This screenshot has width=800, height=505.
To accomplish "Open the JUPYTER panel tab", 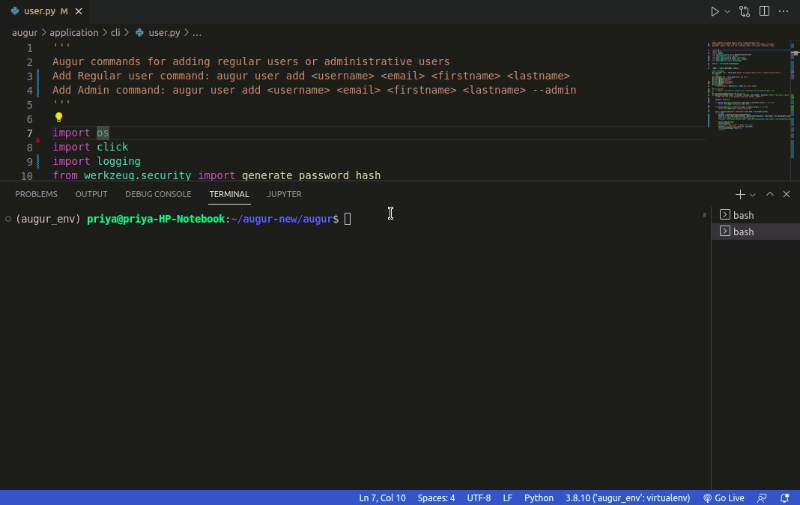I will (284, 194).
